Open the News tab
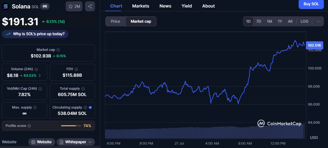Screen dimensions: 328x148 pos(165,6)
